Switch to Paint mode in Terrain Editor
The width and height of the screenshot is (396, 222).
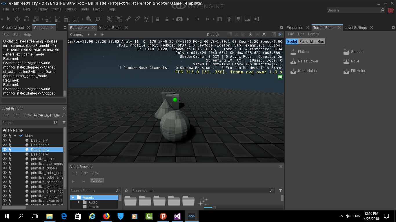(304, 41)
